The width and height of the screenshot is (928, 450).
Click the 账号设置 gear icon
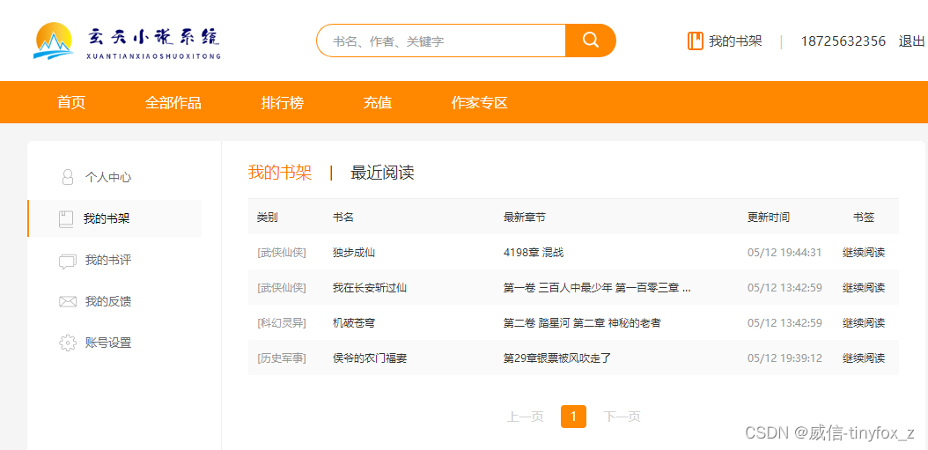pyautogui.click(x=68, y=343)
